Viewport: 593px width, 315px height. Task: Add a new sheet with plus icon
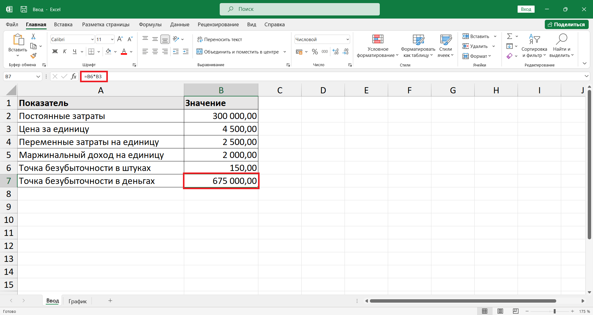pos(110,300)
